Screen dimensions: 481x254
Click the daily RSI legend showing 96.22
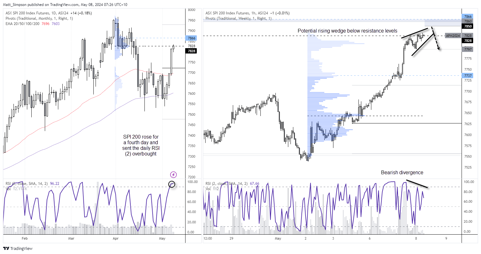32,184
